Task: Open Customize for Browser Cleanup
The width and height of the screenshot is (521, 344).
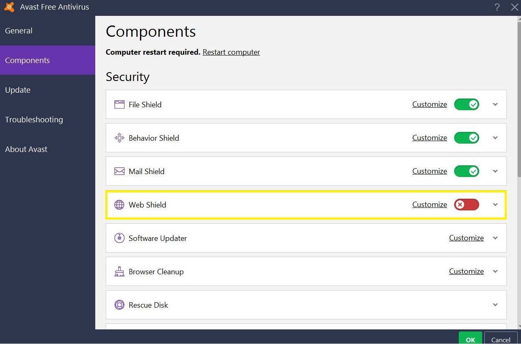Action: tap(466, 271)
